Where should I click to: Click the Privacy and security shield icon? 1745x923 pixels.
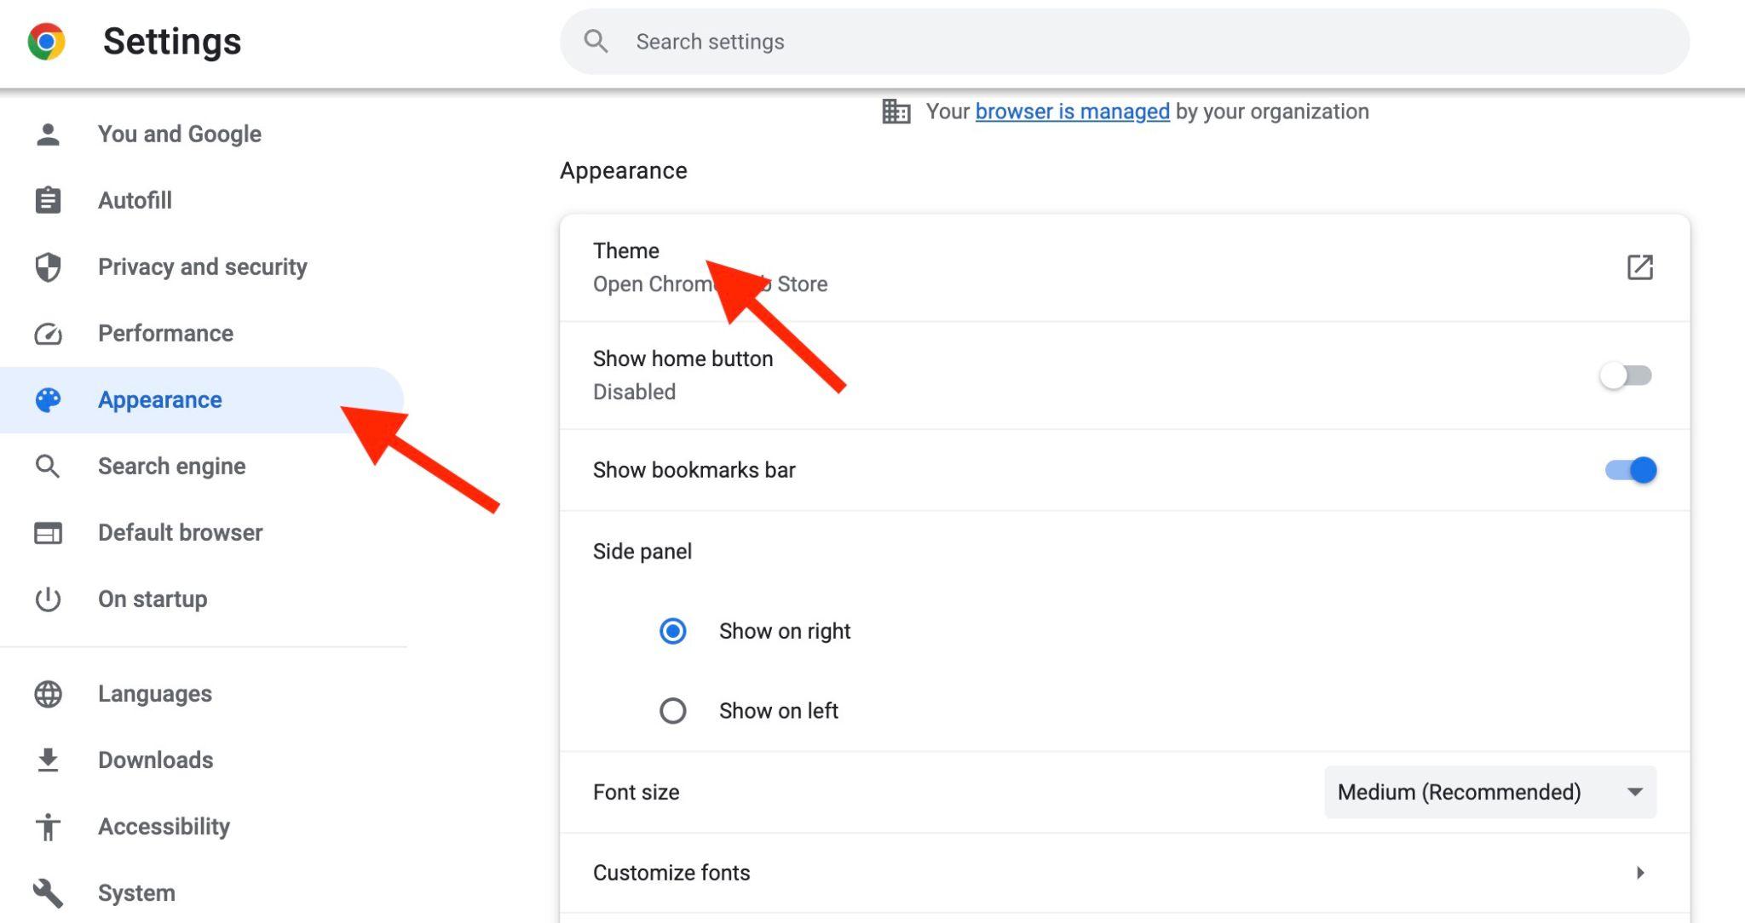click(x=48, y=267)
